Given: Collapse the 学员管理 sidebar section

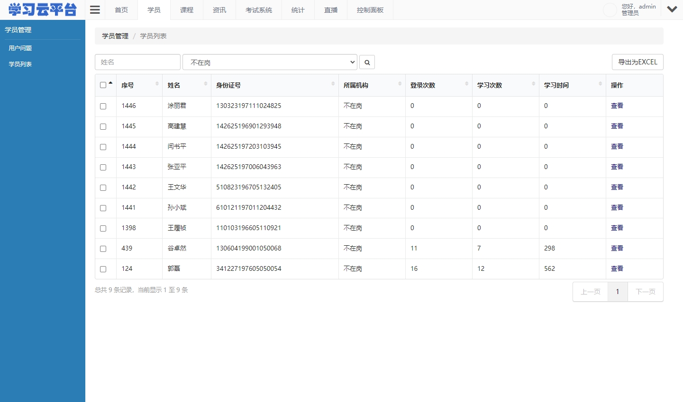Looking at the screenshot, I should [x=18, y=29].
